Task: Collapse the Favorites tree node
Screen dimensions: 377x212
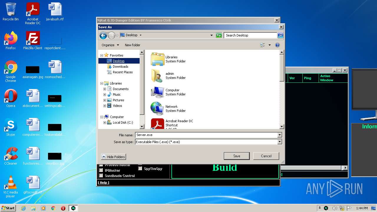Action: tap(102, 55)
